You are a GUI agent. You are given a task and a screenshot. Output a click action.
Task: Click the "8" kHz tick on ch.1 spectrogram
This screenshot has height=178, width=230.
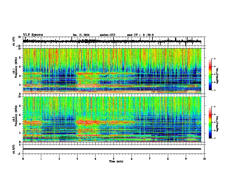pyautogui.click(x=20, y=58)
